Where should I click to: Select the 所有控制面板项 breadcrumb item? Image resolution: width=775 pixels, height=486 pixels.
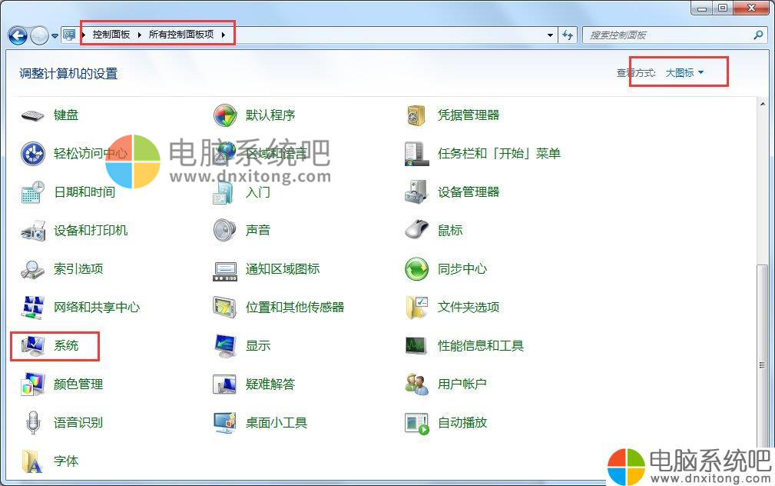pyautogui.click(x=181, y=35)
